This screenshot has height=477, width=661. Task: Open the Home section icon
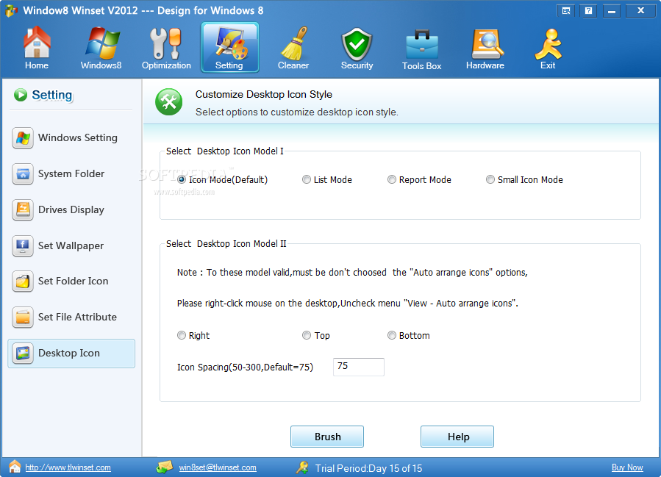click(37, 42)
